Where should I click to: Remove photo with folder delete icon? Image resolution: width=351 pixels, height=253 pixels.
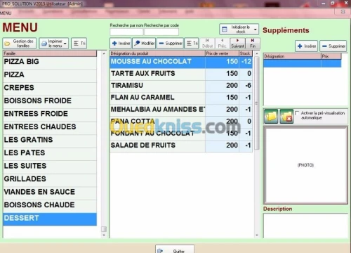click(x=286, y=116)
